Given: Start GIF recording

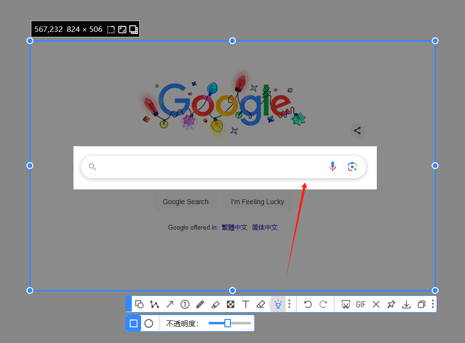Looking at the screenshot, I should [361, 304].
